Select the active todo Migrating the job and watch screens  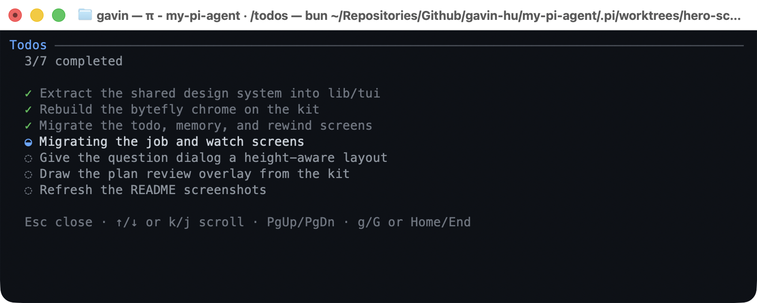point(172,142)
